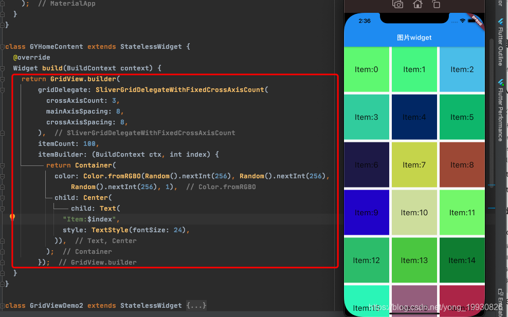The width and height of the screenshot is (508, 317).
Task: Tap the yellow Item:7 tile
Action: [x=414, y=165]
